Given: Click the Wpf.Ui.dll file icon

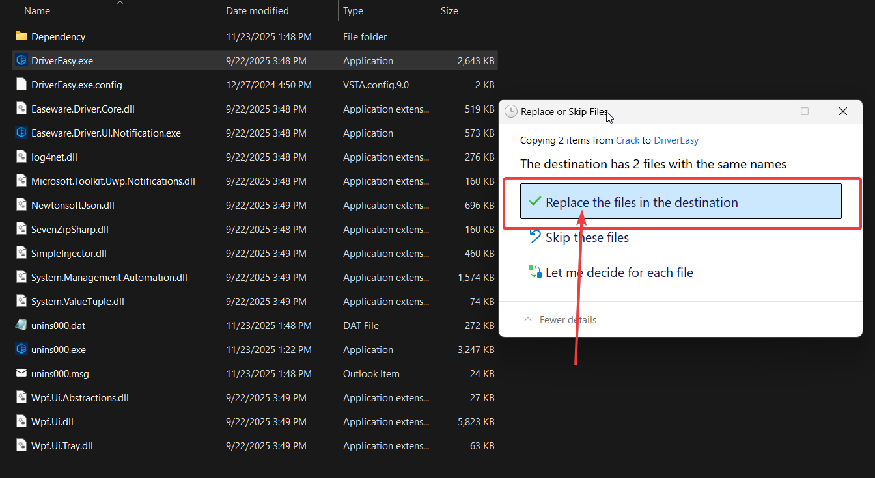Looking at the screenshot, I should click(x=21, y=421).
